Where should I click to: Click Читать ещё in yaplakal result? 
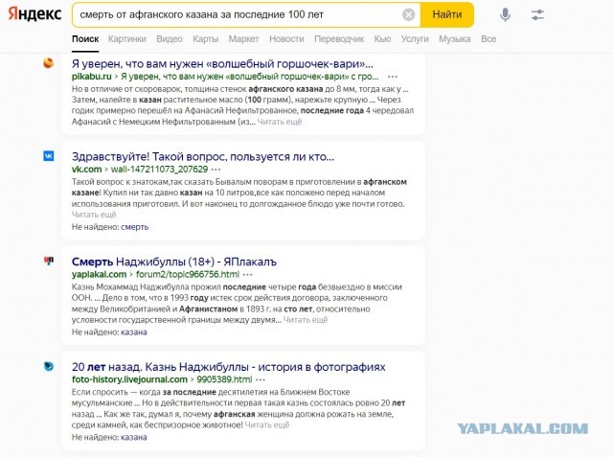click(x=306, y=320)
